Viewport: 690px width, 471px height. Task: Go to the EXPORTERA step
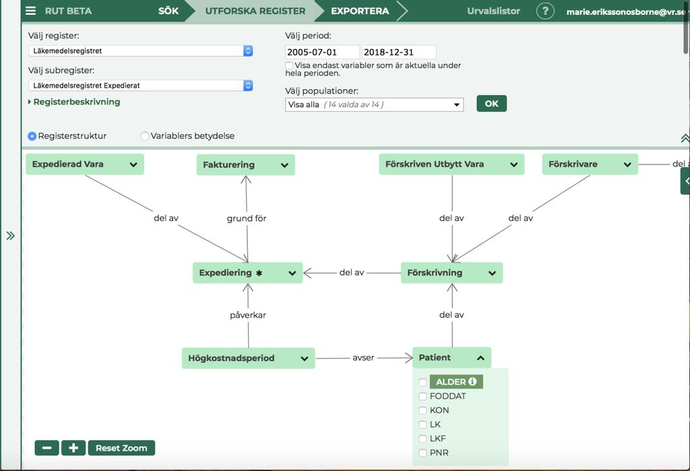[x=360, y=11]
